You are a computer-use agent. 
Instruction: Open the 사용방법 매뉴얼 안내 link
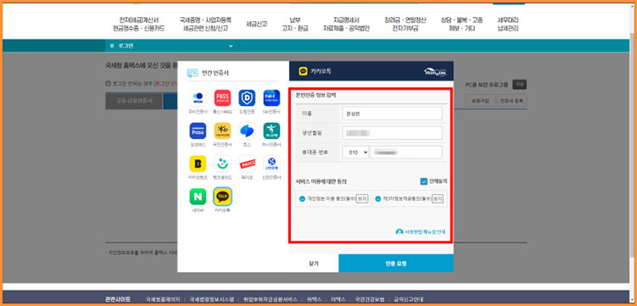point(421,231)
